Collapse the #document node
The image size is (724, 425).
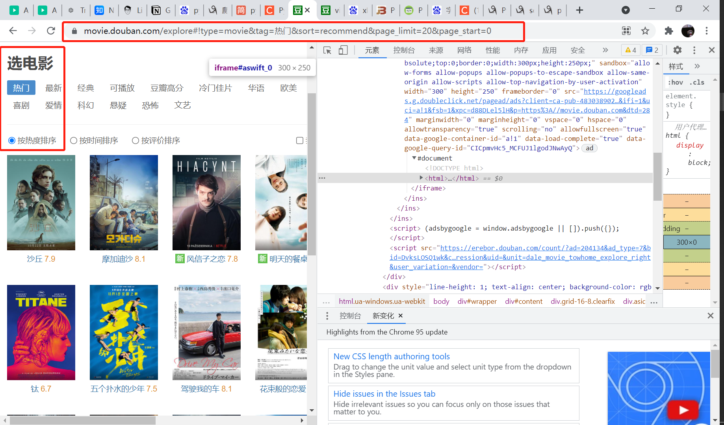coord(414,158)
